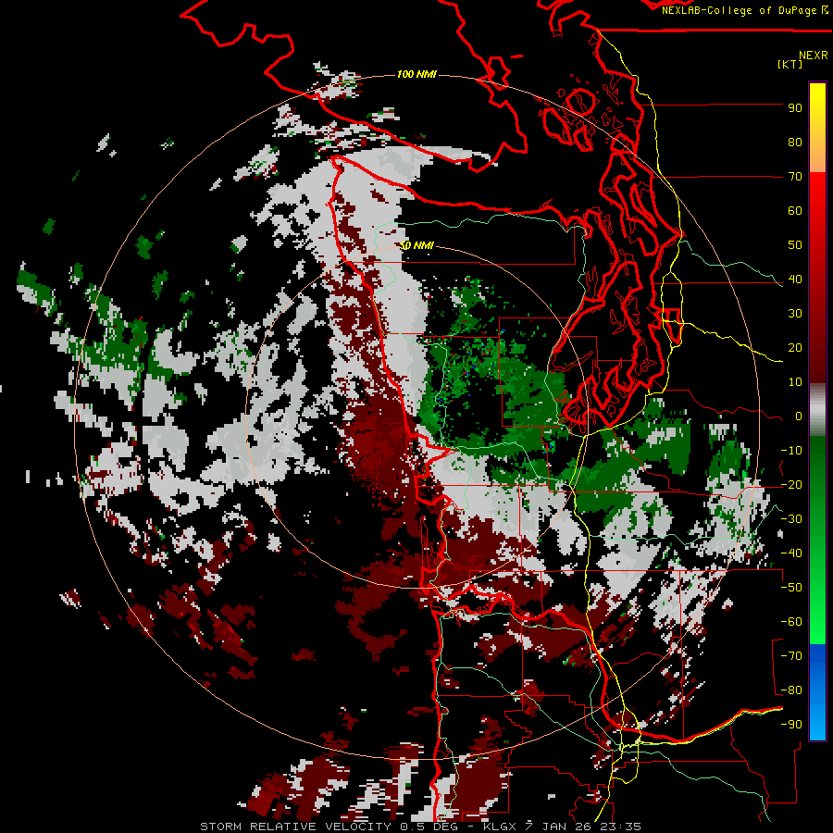Click the 10 value on the velocity scale
Viewport: 833px width, 833px height.
click(795, 382)
